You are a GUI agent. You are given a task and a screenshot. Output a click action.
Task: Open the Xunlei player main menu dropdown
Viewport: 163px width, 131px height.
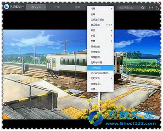(23, 7)
